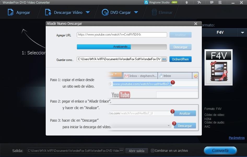
Task: Expand the Descargar Vídeo dropdown arrow
Action: (x=88, y=12)
